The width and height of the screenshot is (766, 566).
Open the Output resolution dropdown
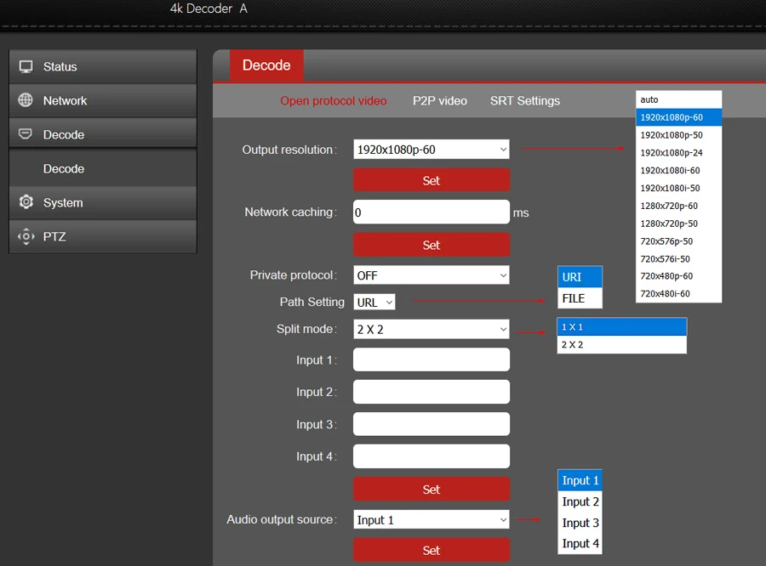(432, 150)
